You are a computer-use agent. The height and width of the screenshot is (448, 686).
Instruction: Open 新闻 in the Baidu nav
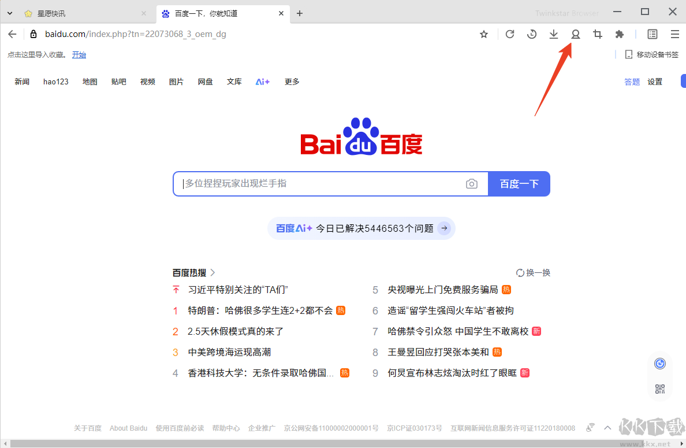(22, 82)
